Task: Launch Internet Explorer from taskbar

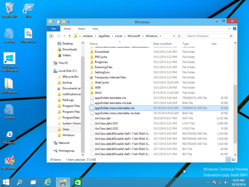Action: pos(48,182)
